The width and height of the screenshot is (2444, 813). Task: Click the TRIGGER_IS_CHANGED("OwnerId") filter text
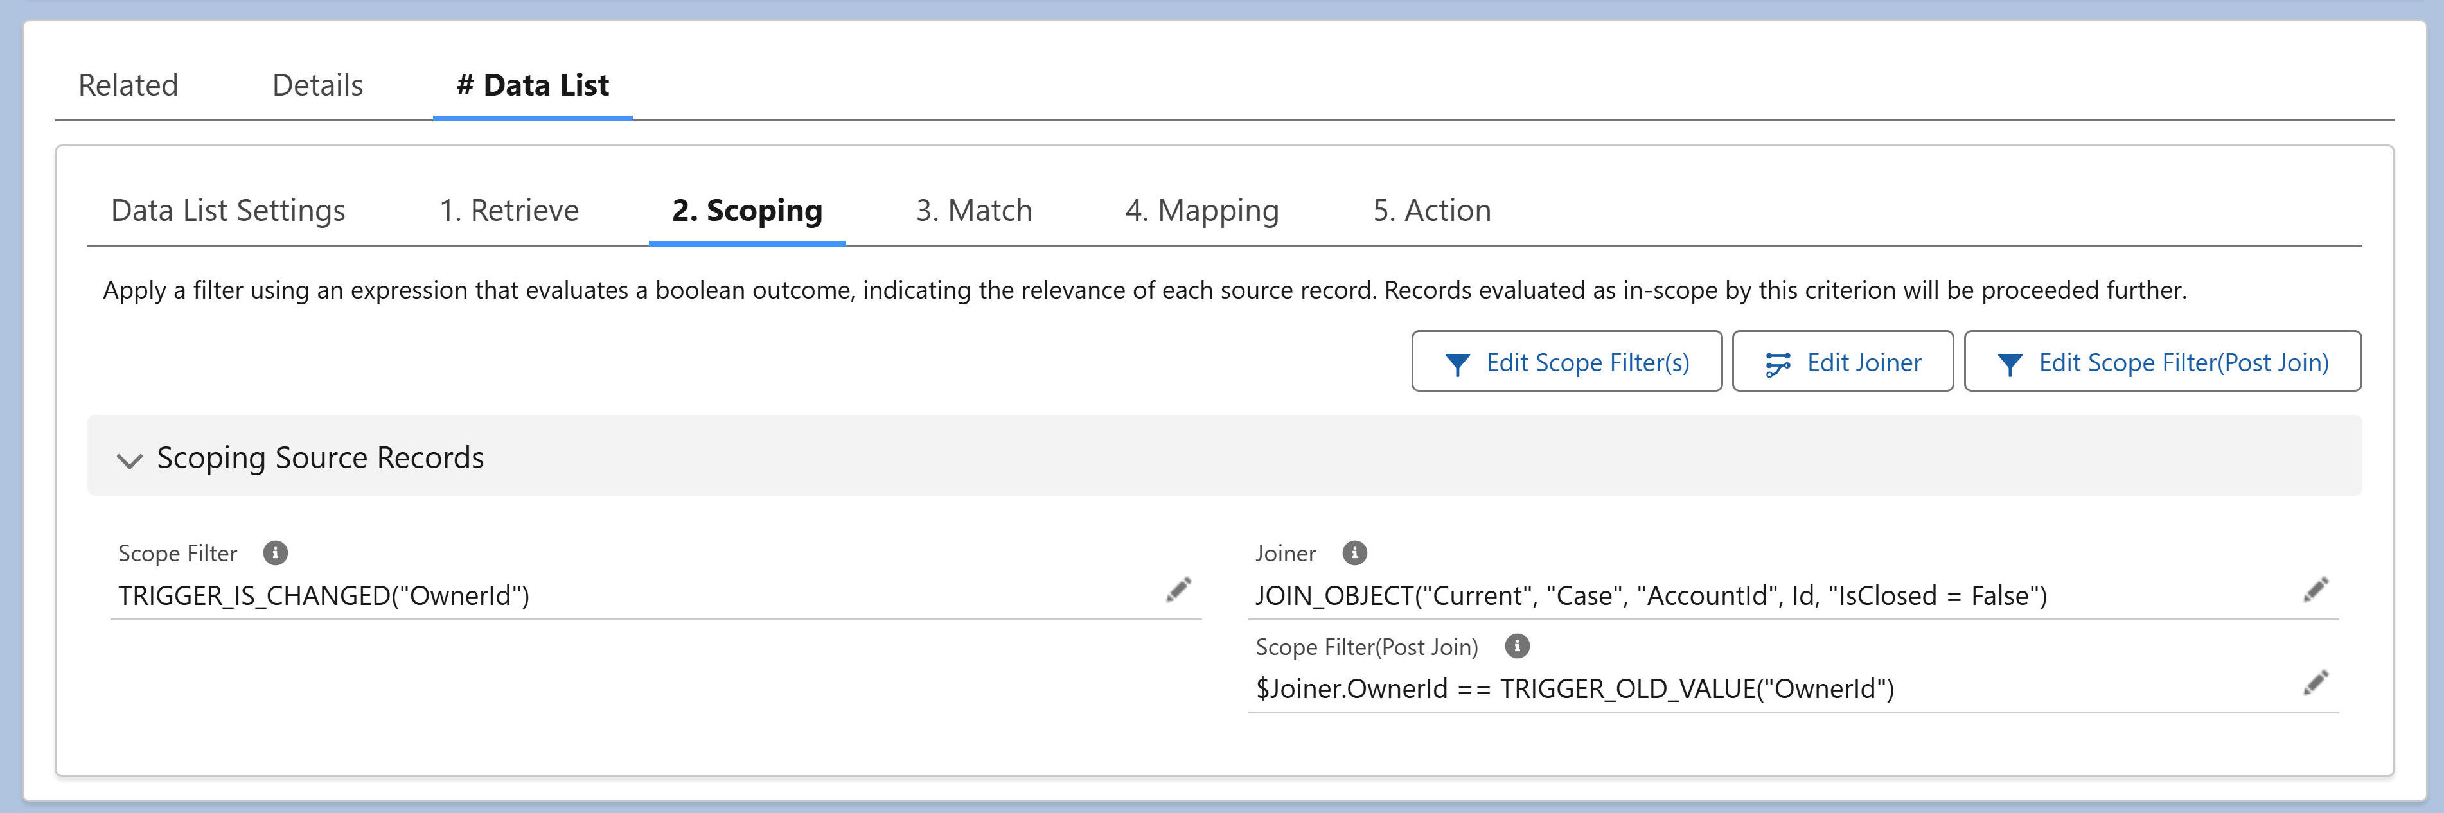(324, 596)
